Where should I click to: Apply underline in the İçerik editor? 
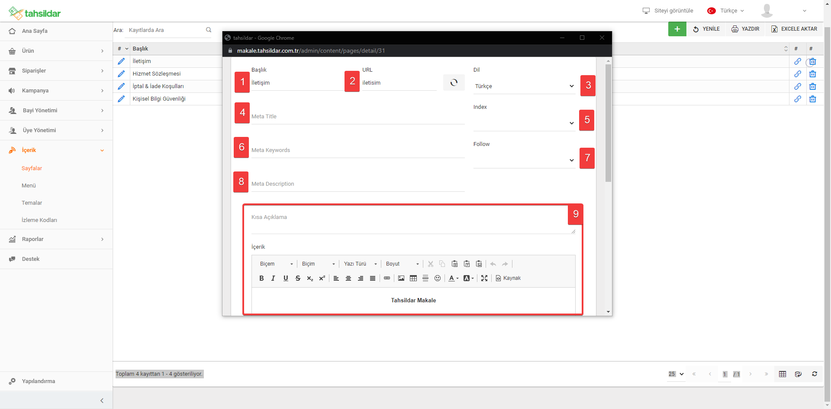[x=286, y=278]
